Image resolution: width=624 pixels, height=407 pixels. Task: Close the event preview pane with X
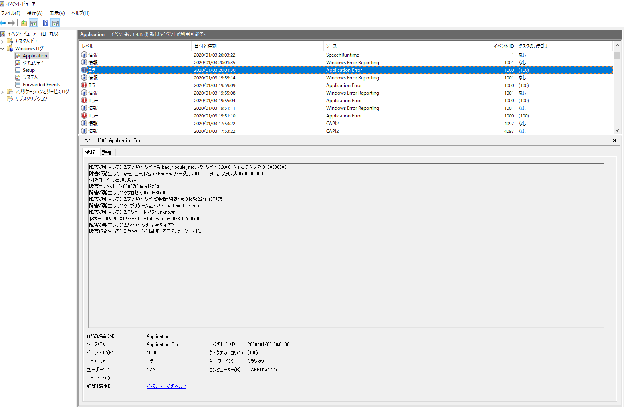point(614,140)
